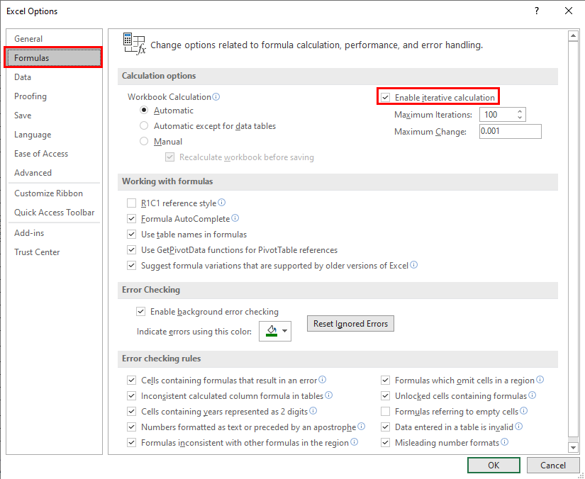585x479 pixels.
Task: Increase Maximum Iterations with up arrow
Action: click(x=520, y=111)
